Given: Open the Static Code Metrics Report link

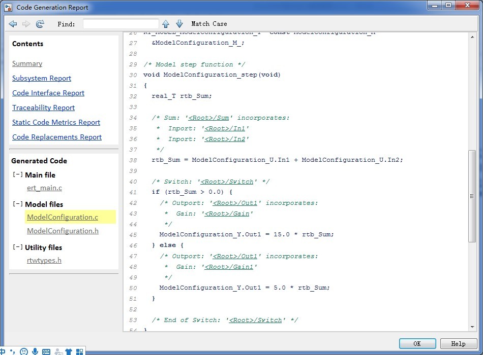Looking at the screenshot, I should 56,123.
